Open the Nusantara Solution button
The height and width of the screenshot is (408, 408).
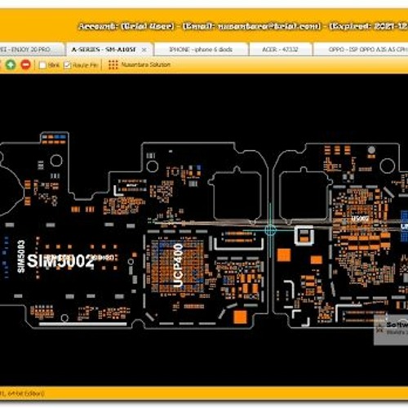pos(140,64)
